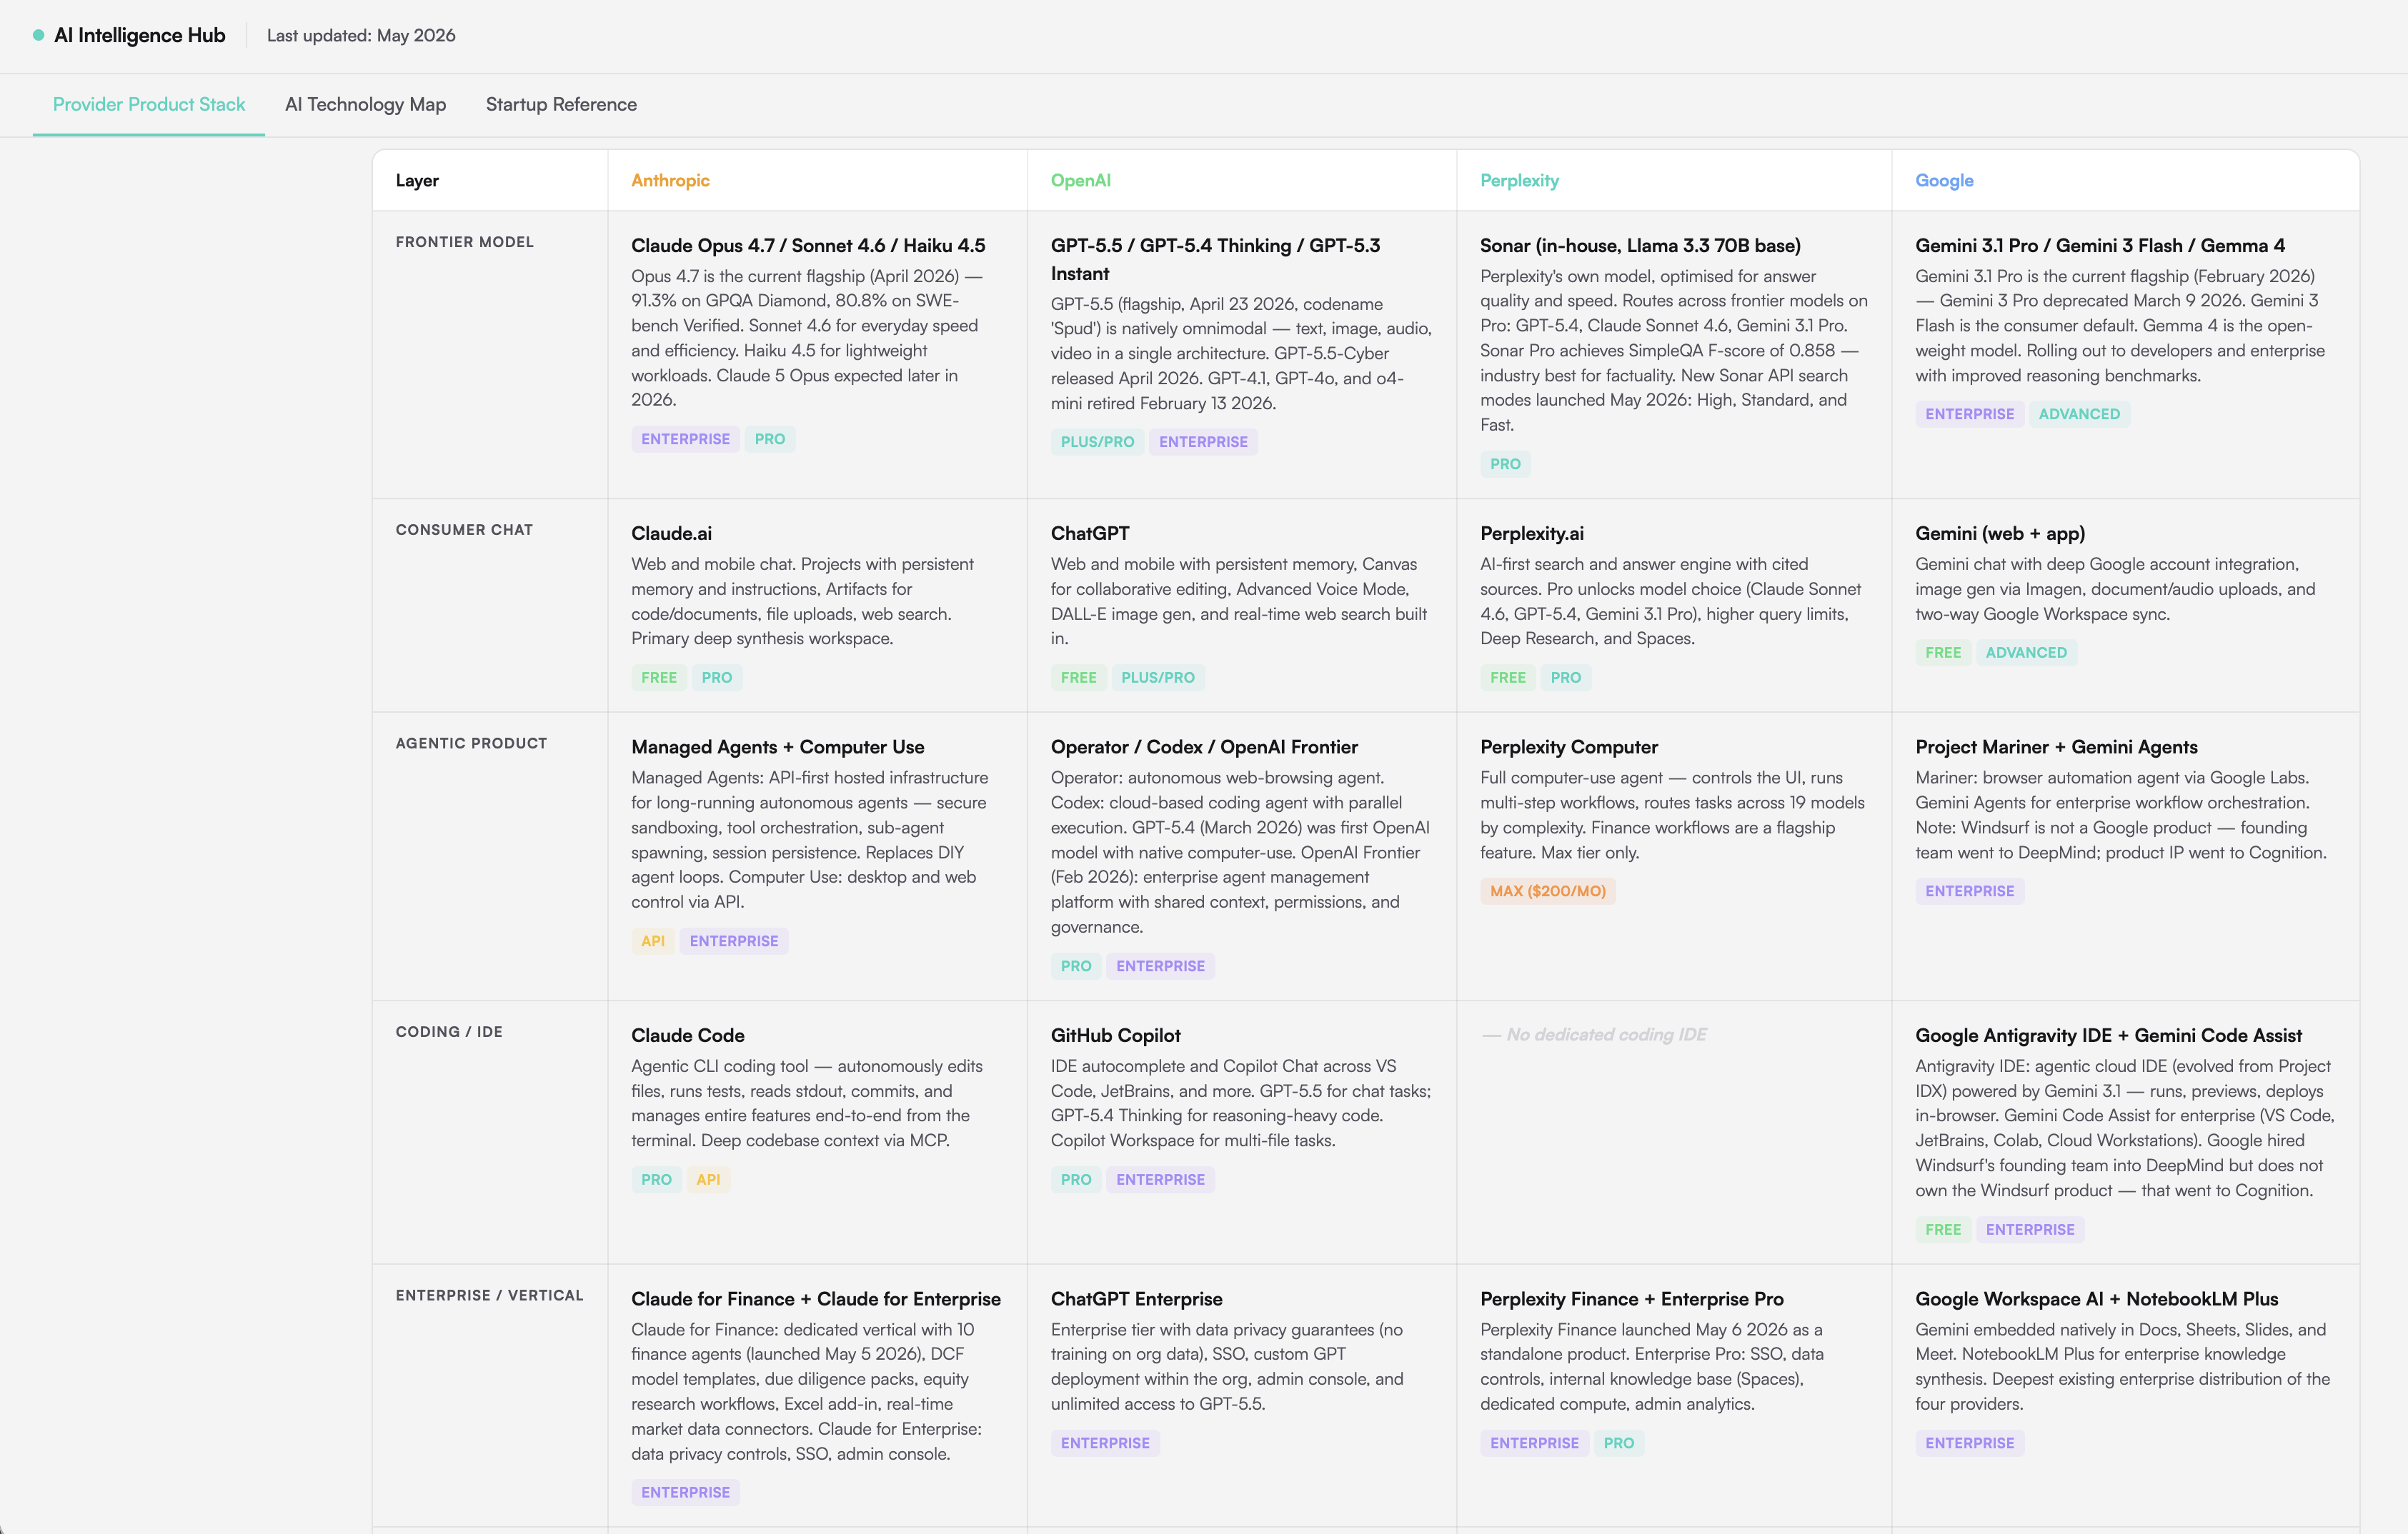The width and height of the screenshot is (2408, 1534).
Task: Click the Perplexity.ai heading
Action: [x=1532, y=533]
